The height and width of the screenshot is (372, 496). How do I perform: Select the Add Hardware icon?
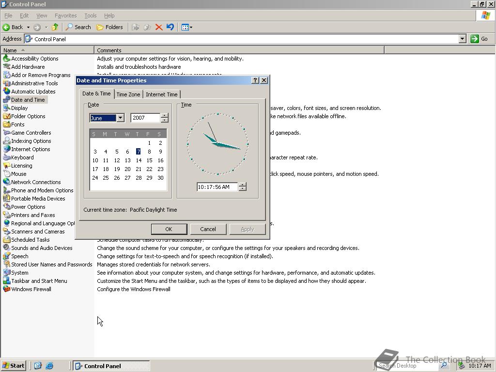(x=6, y=67)
